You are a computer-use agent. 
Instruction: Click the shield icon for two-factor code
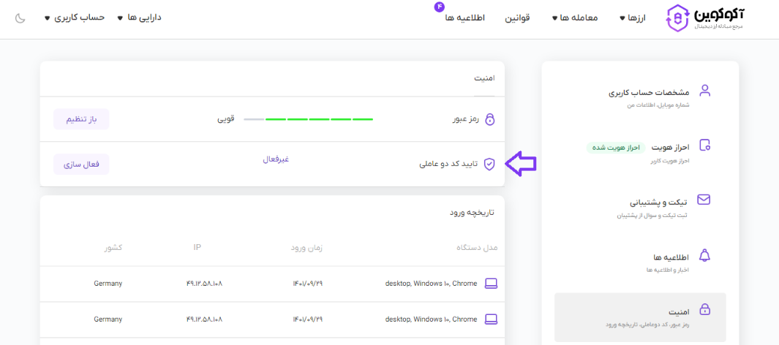pyautogui.click(x=490, y=164)
